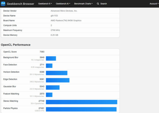
Task: Click the Background Blur score bar
Action: tap(51, 58)
